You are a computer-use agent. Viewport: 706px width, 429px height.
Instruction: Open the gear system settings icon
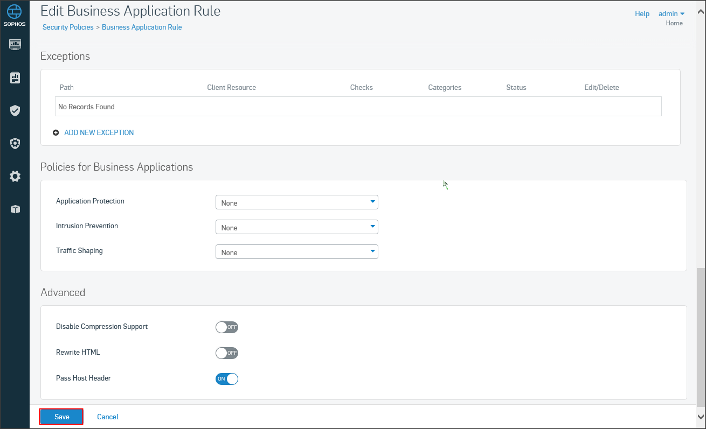click(15, 177)
